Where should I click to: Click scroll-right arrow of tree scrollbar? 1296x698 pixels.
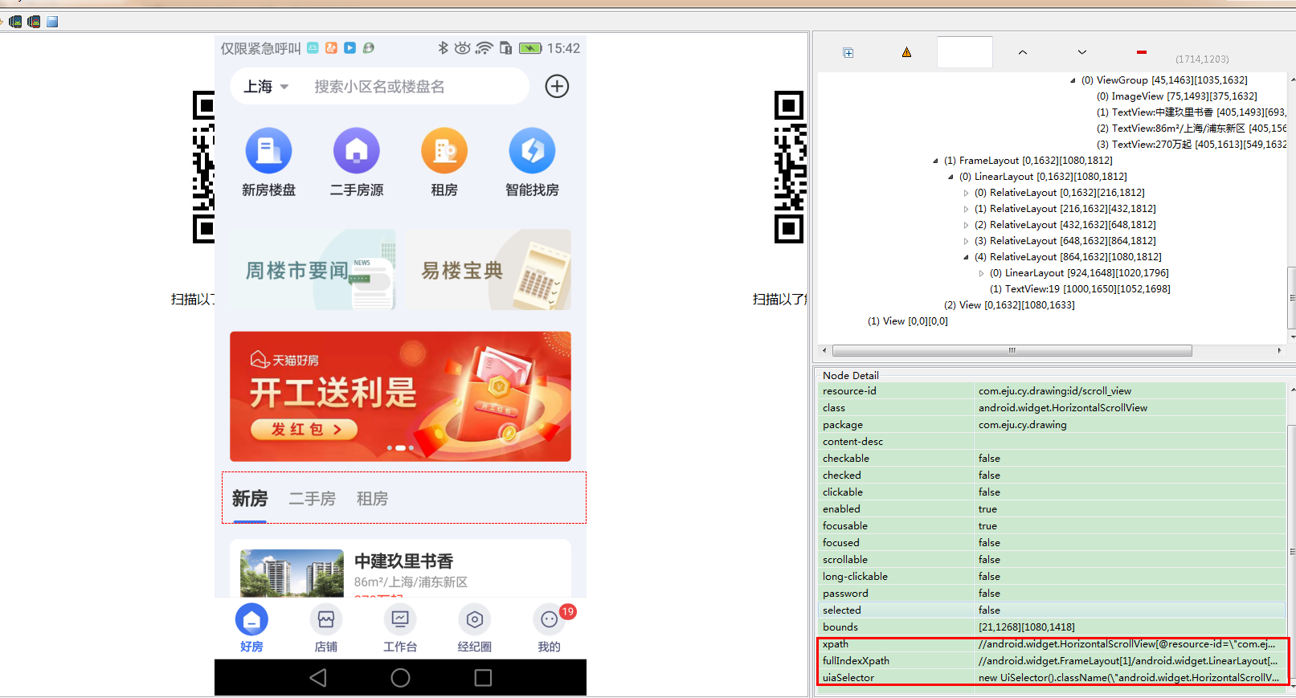[x=1279, y=351]
